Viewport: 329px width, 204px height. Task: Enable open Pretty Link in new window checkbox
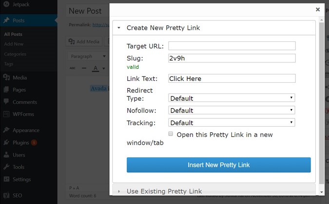171,134
